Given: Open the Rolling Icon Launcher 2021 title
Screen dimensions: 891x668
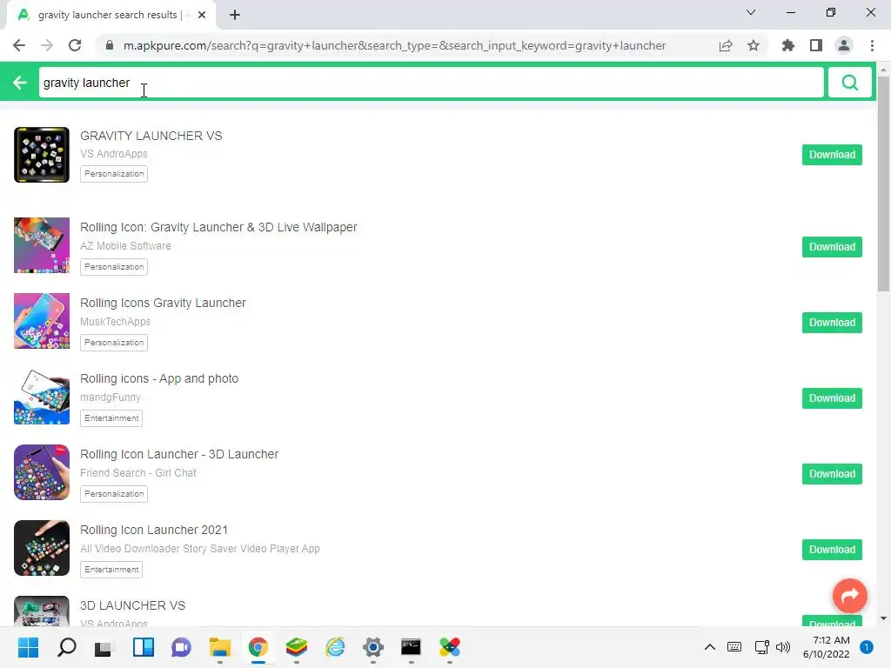Looking at the screenshot, I should click(x=154, y=530).
